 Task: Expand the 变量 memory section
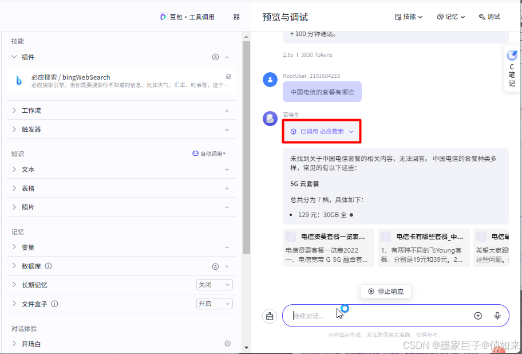click(14, 247)
